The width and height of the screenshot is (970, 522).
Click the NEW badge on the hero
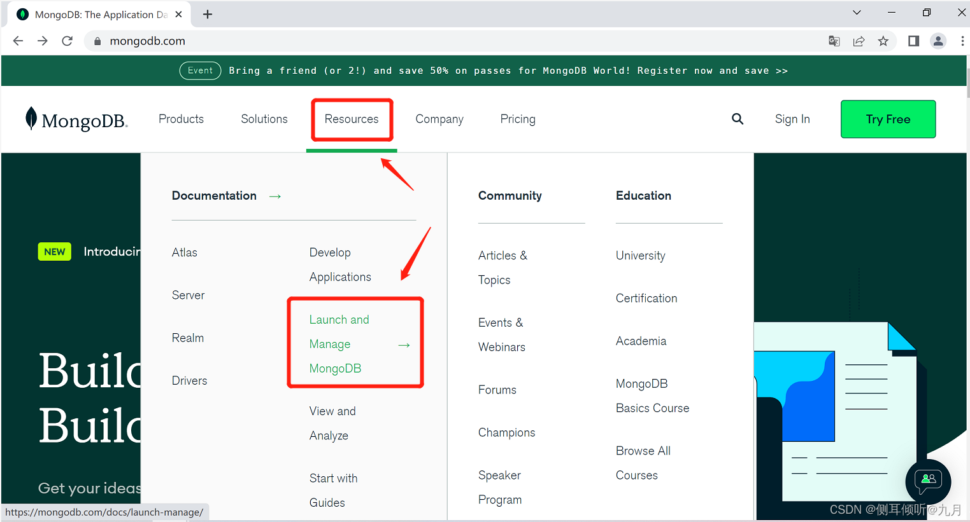coord(55,252)
